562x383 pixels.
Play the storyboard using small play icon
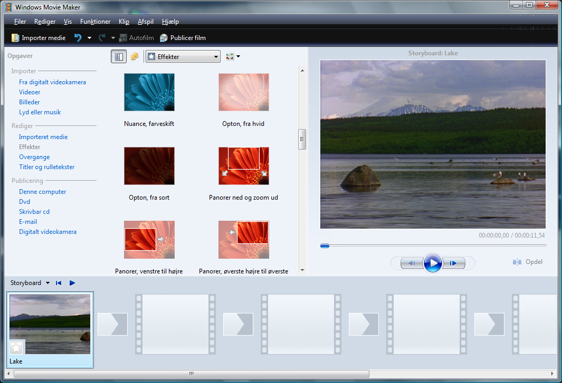click(x=72, y=283)
